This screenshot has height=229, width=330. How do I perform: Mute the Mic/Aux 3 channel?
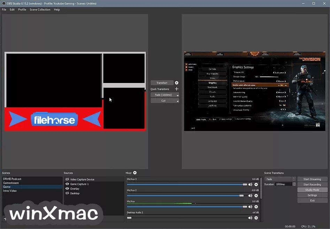(250, 185)
